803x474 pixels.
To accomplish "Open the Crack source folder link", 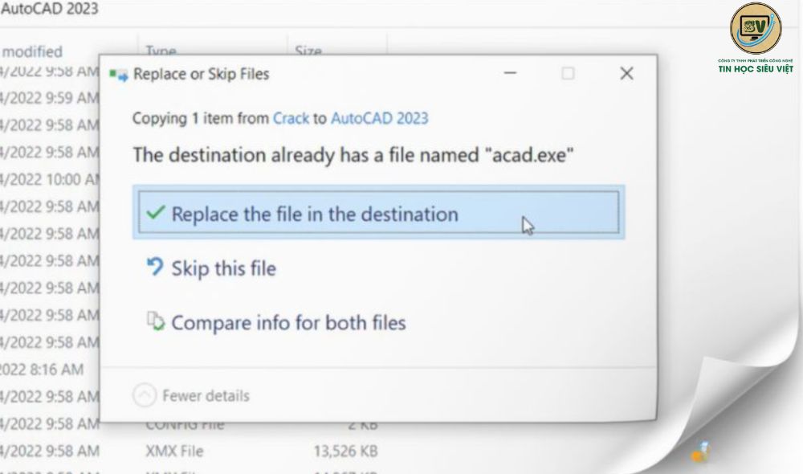I will pyautogui.click(x=291, y=118).
